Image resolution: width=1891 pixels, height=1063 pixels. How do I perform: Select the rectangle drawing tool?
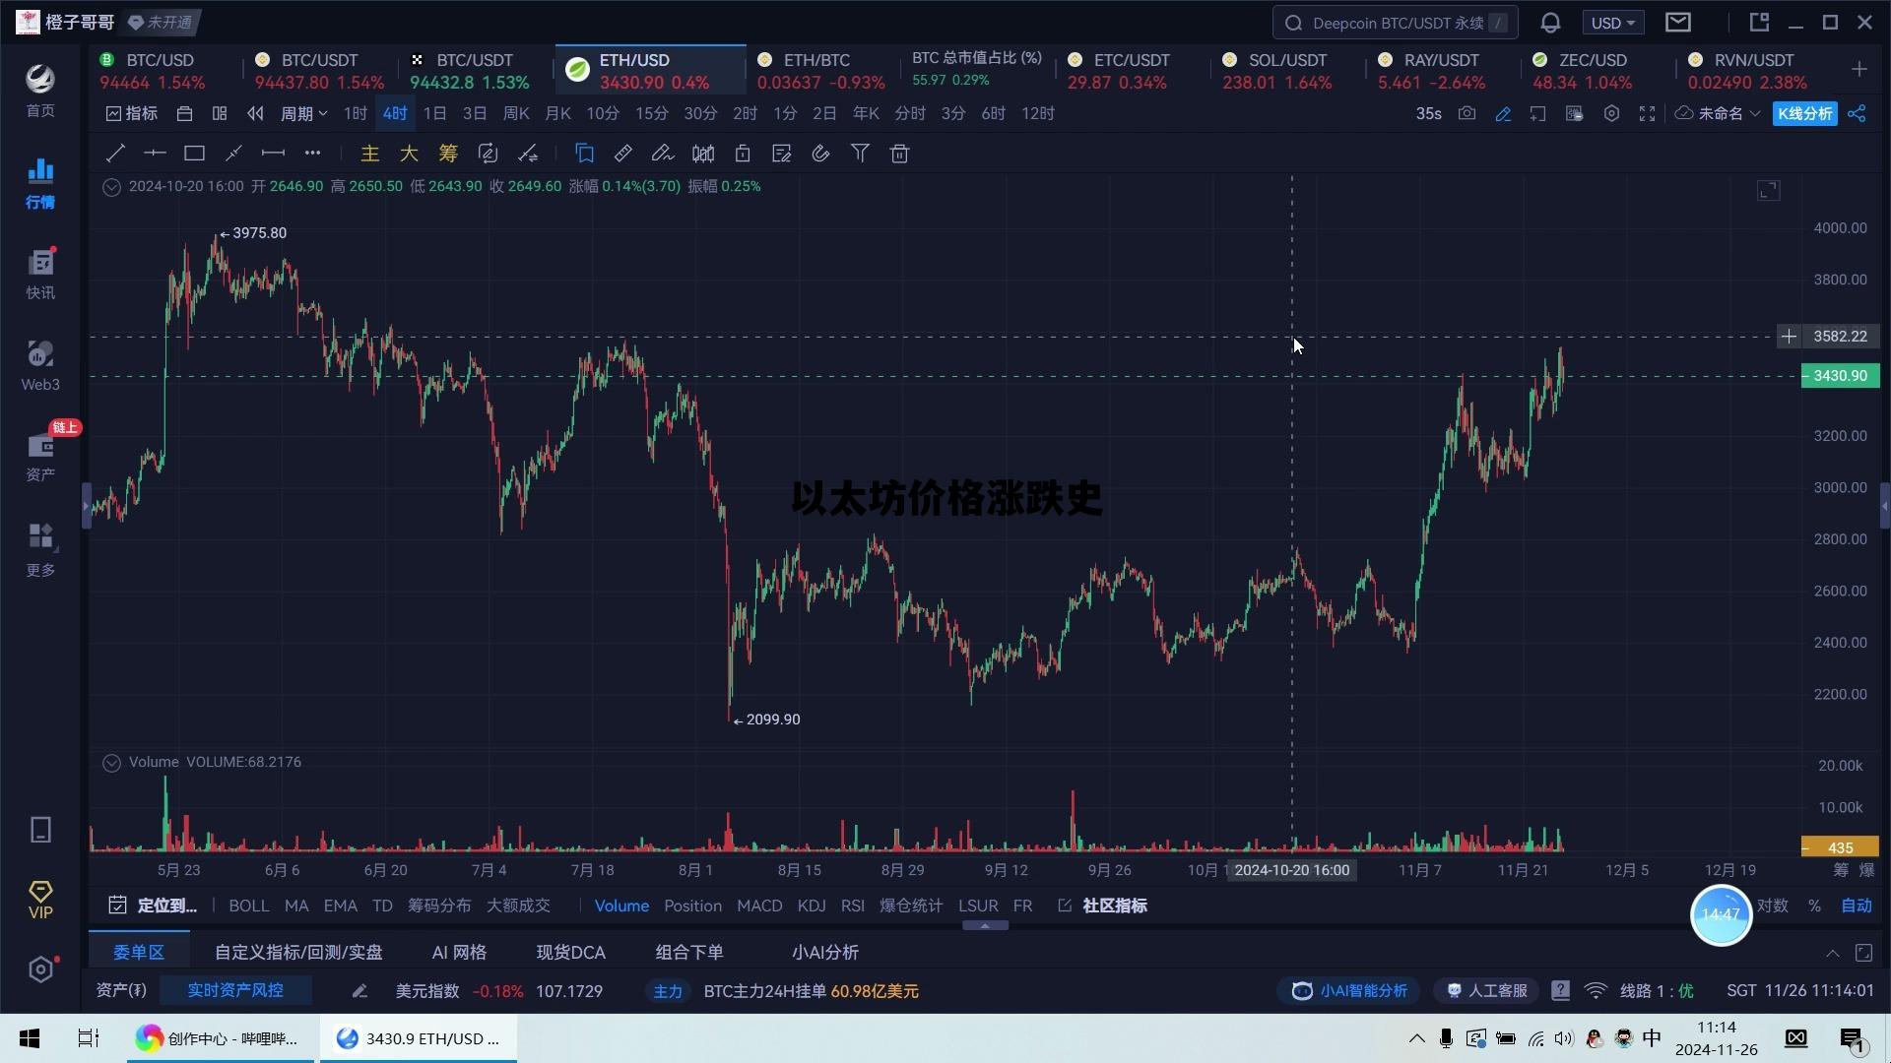coord(194,154)
